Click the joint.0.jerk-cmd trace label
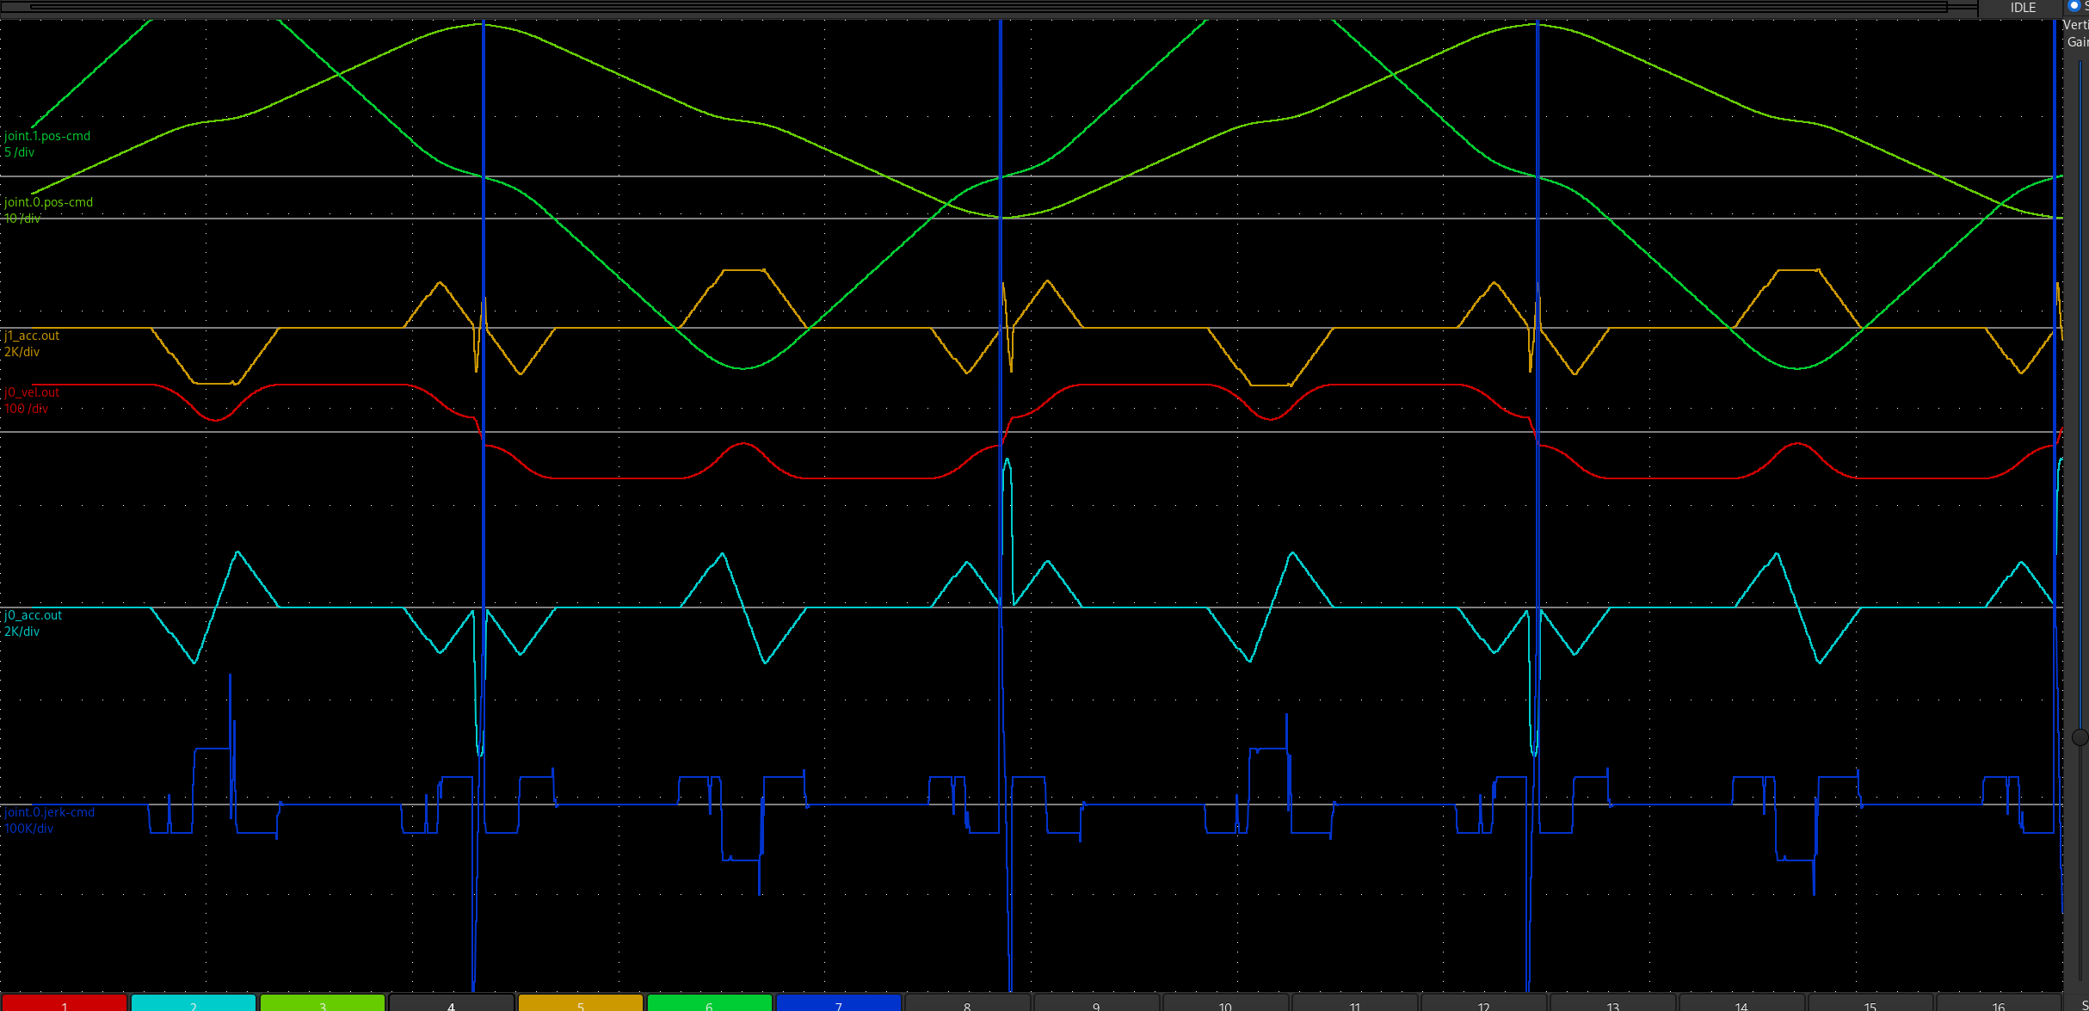The height and width of the screenshot is (1011, 2089). tap(49, 812)
